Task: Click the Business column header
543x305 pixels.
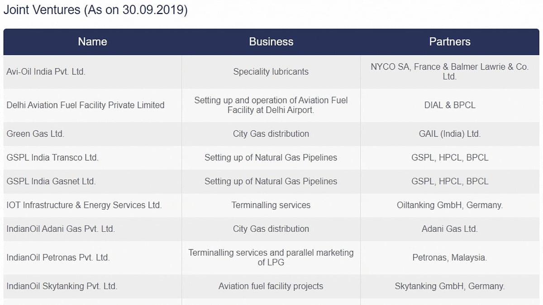Action: point(271,42)
